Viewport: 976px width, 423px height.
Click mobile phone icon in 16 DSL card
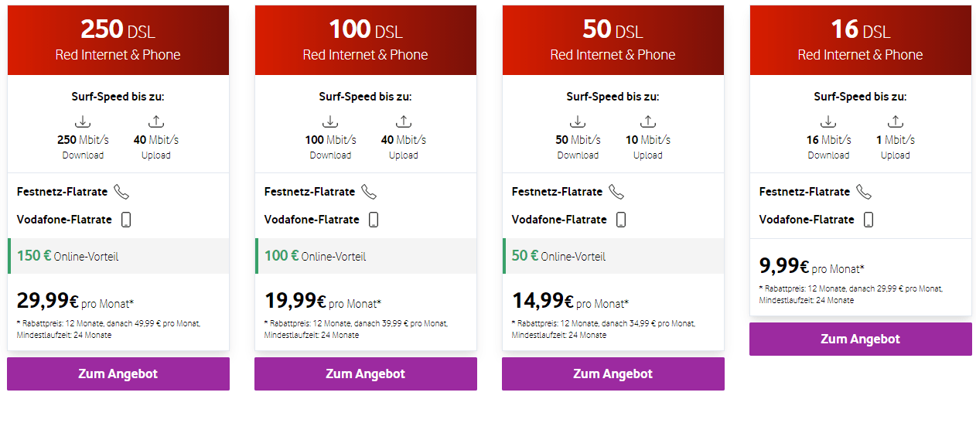(x=869, y=220)
